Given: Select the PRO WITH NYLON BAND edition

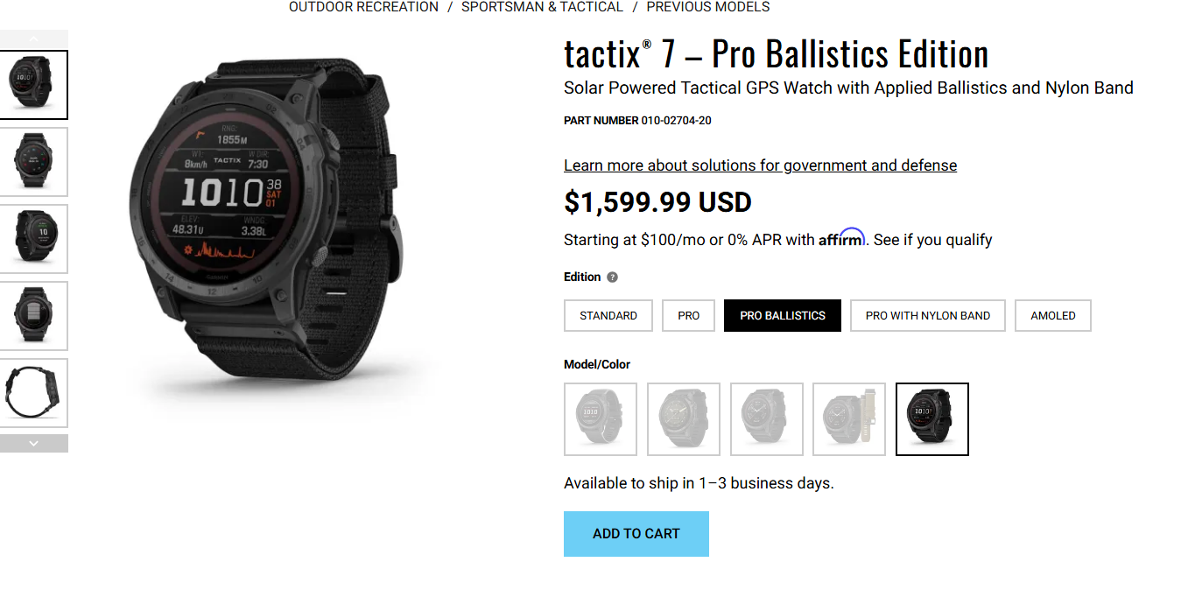Looking at the screenshot, I should 927,315.
